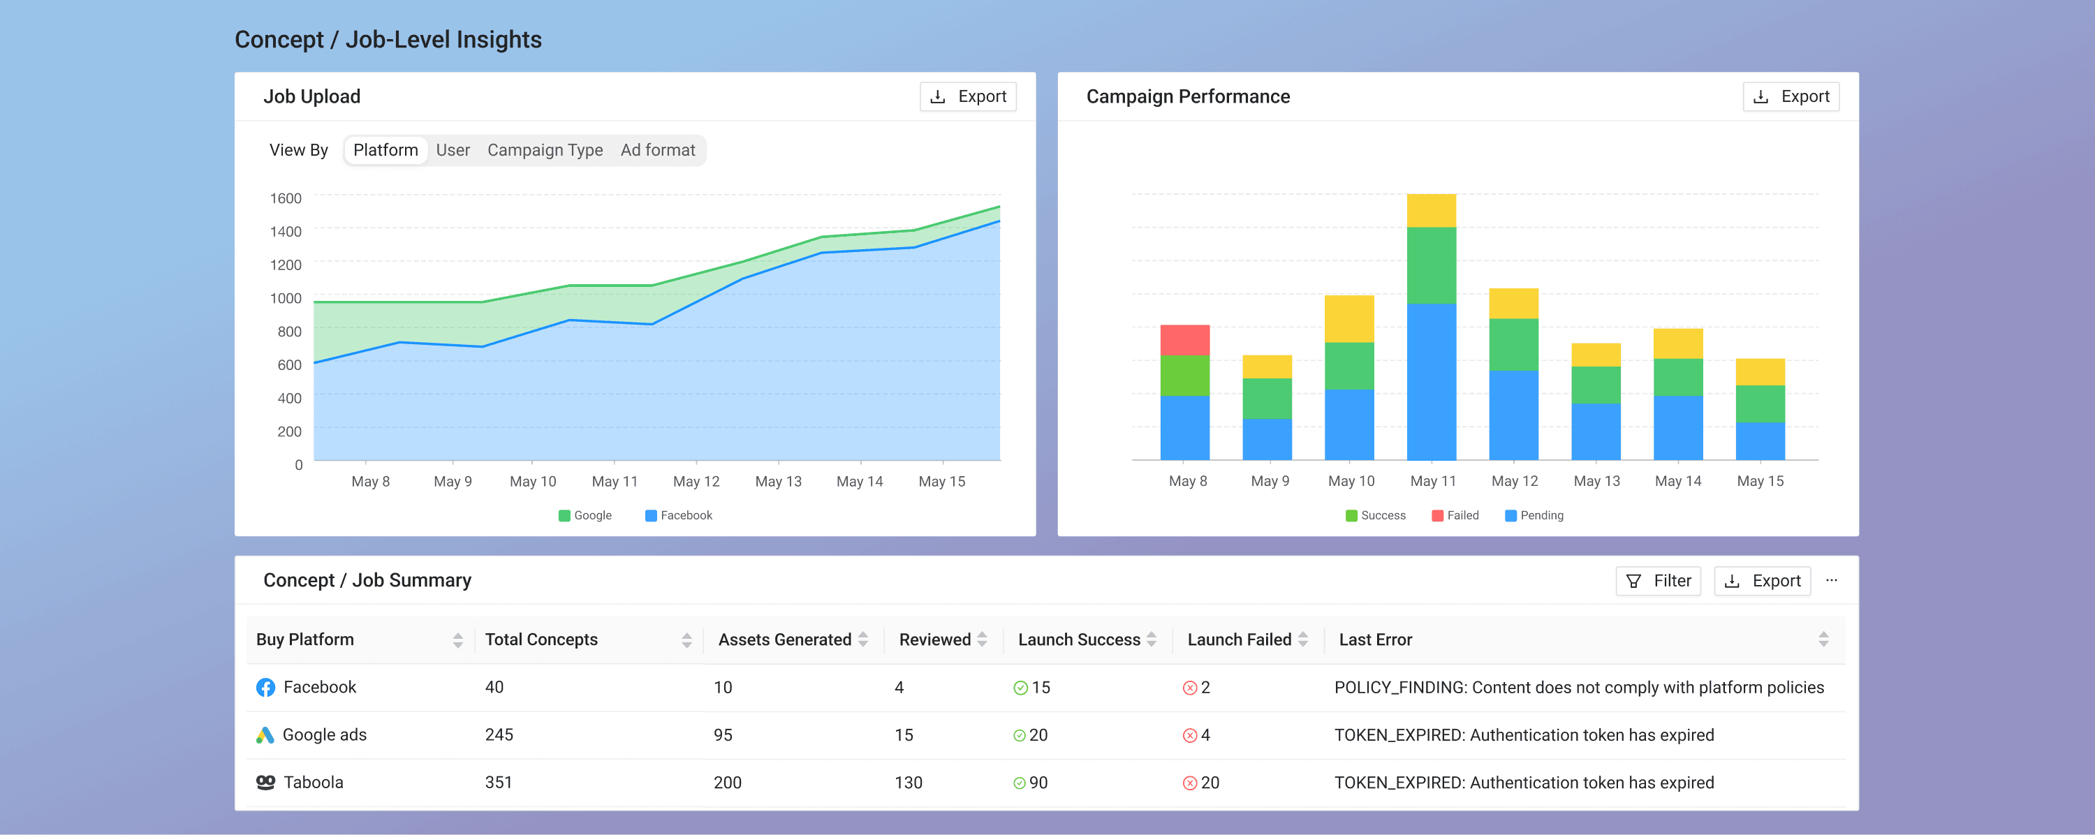This screenshot has width=2095, height=835.
Task: Toggle Facebook series in Job Upload legend
Action: [678, 515]
